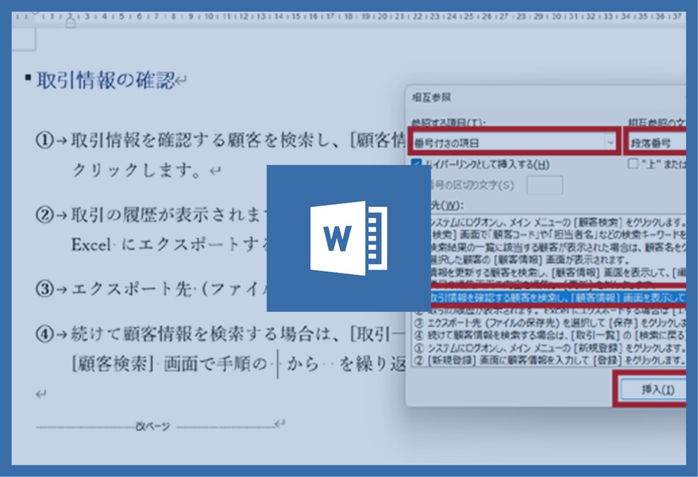Enable the "上" または checkbox
Image resolution: width=698 pixels, height=477 pixels.
tap(633, 164)
